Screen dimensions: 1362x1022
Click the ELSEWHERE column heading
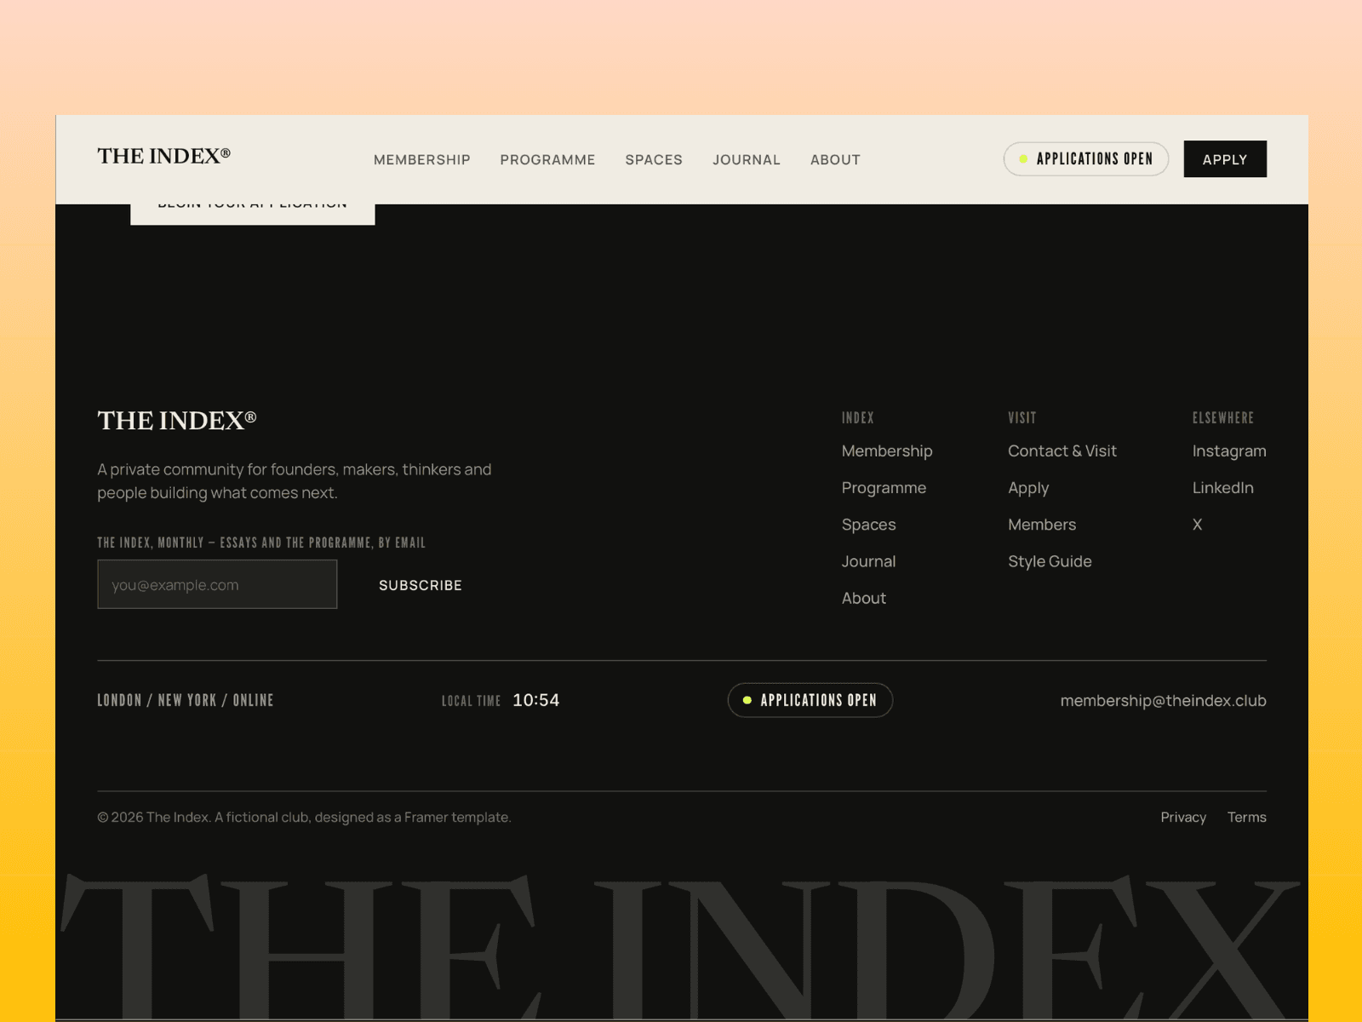[x=1223, y=418]
